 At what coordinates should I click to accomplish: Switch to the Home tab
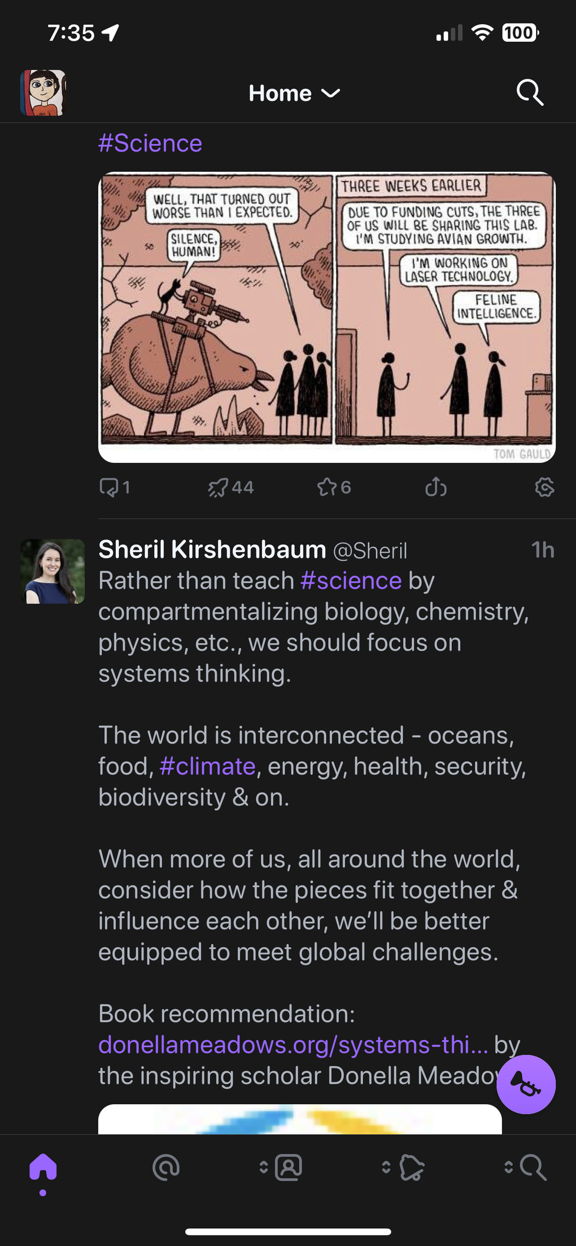point(43,1168)
